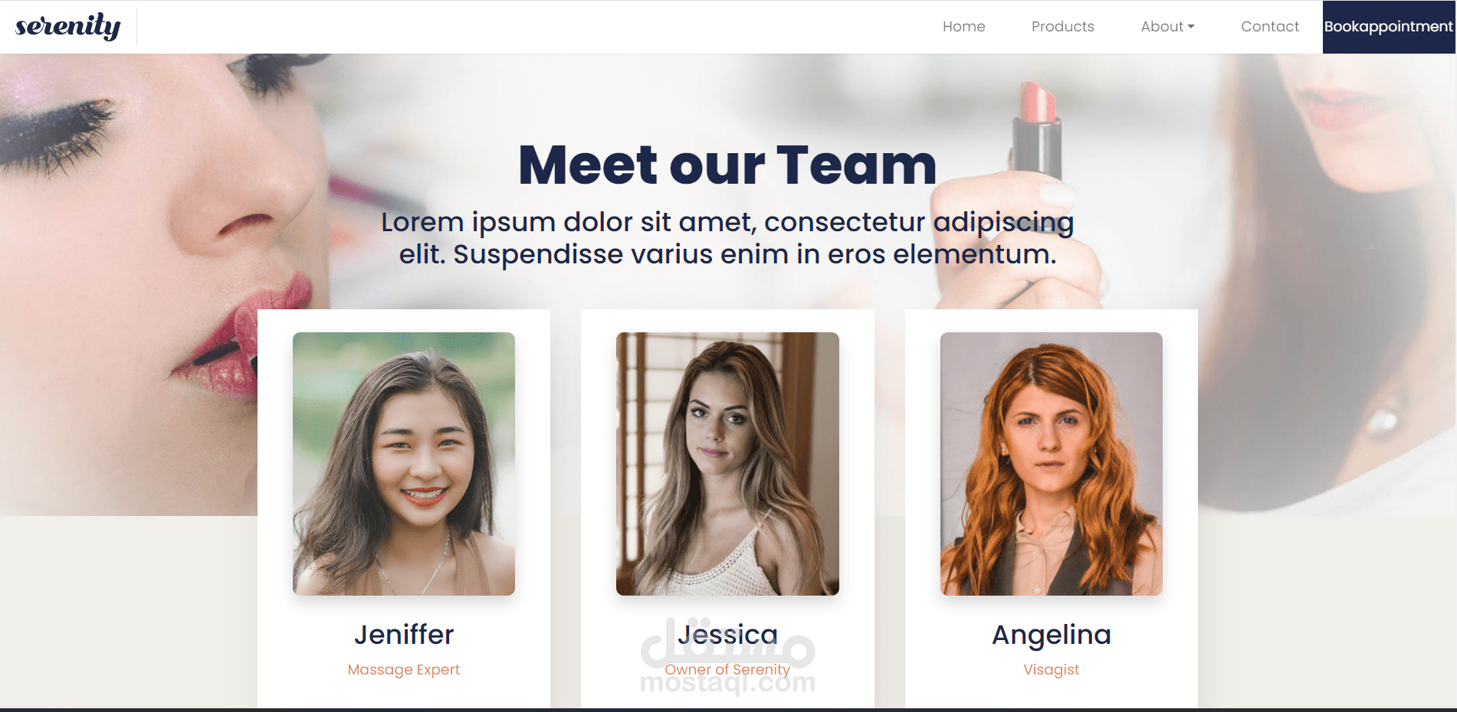Image resolution: width=1457 pixels, height=712 pixels.
Task: Select Angelina's portrait photo
Action: 1052,464
